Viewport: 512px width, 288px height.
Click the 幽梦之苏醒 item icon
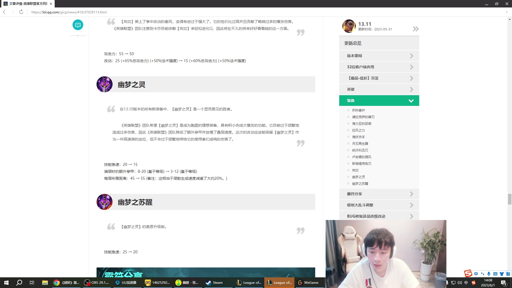(x=105, y=202)
